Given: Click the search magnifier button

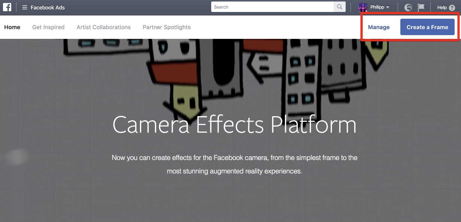Looking at the screenshot, I should pyautogui.click(x=340, y=7).
